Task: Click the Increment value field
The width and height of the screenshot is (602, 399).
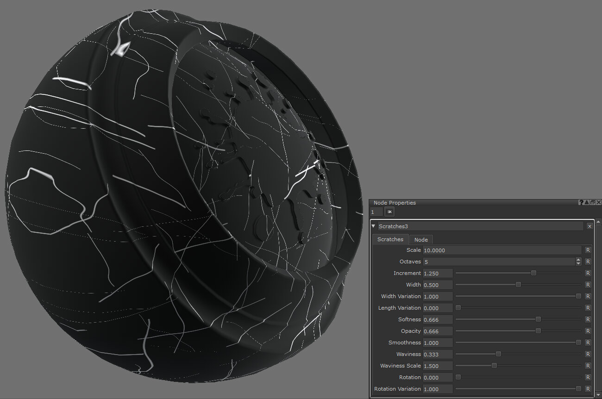Action: click(437, 273)
